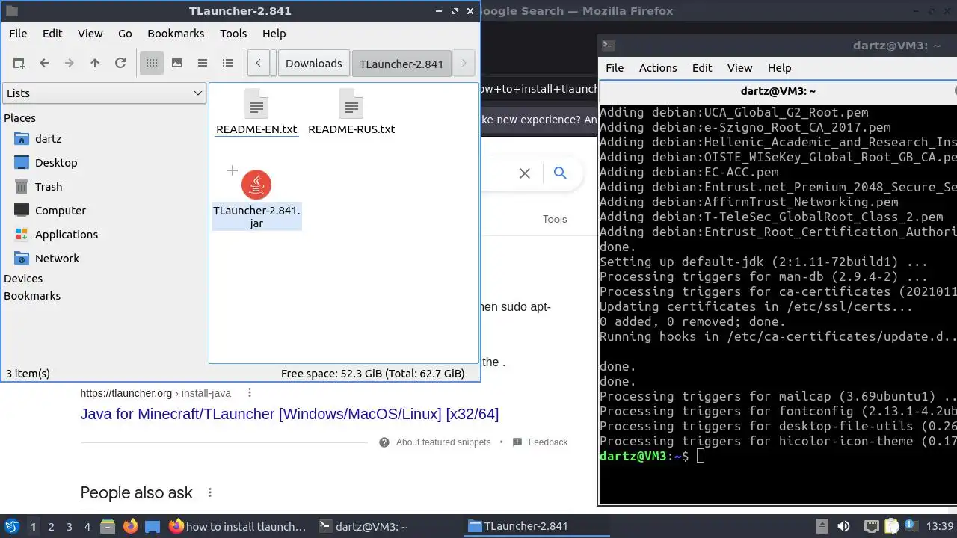This screenshot has height=538, width=957.
Task: Open the Tools menu
Action: tap(233, 34)
